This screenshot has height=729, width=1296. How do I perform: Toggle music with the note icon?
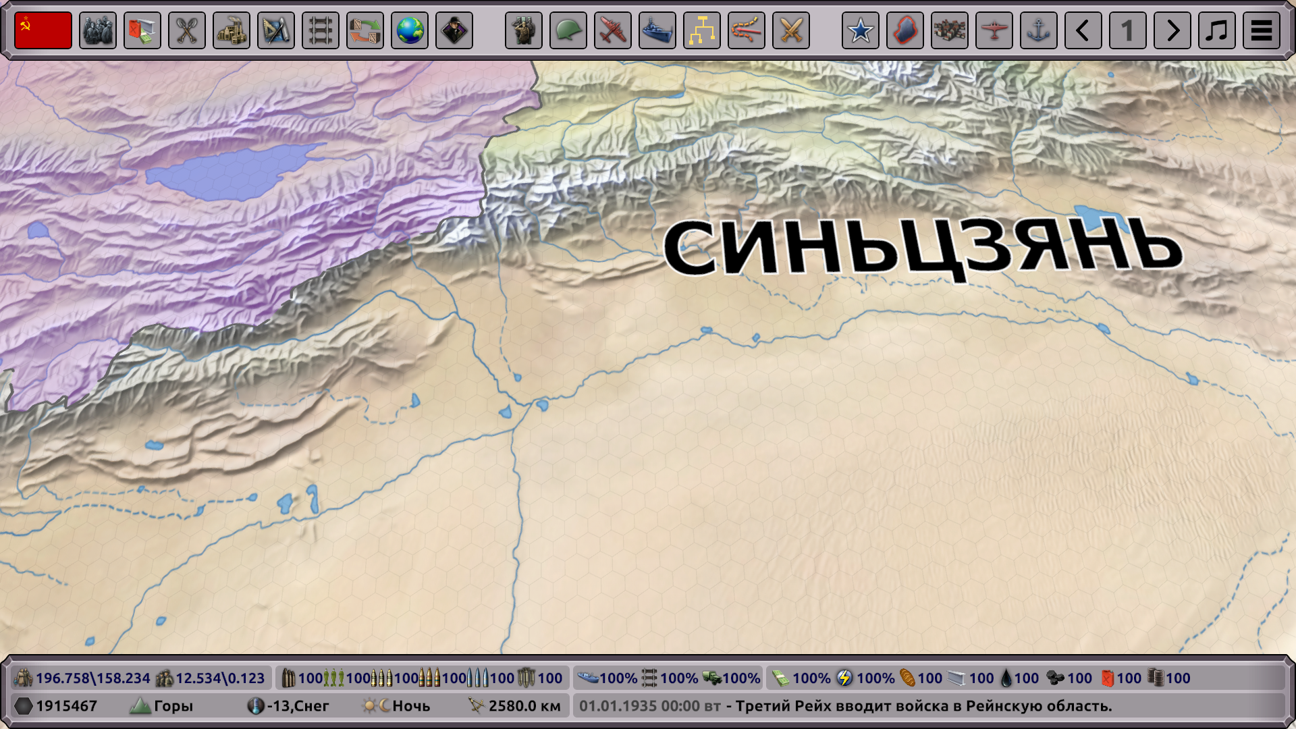click(x=1217, y=30)
